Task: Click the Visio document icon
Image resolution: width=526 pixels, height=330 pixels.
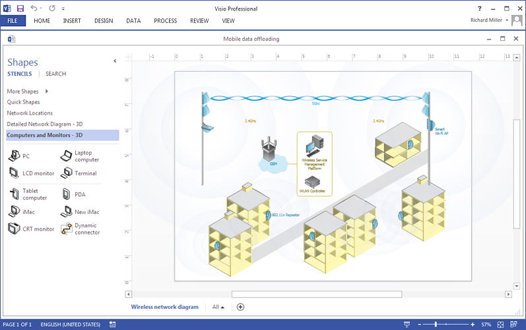Action: click(11, 39)
